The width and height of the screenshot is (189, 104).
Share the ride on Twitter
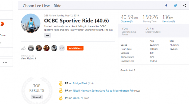point(175,5)
